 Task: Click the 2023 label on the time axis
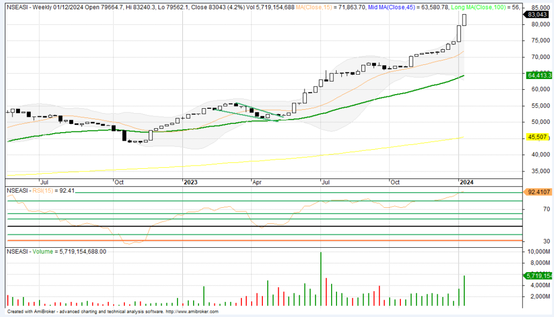(x=190, y=182)
